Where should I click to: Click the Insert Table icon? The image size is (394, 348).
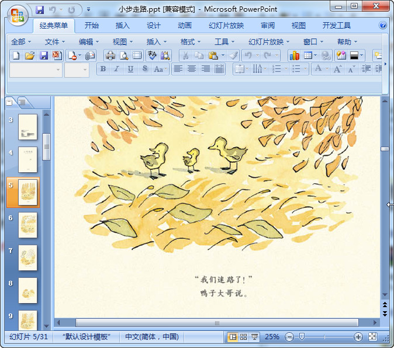point(308,55)
